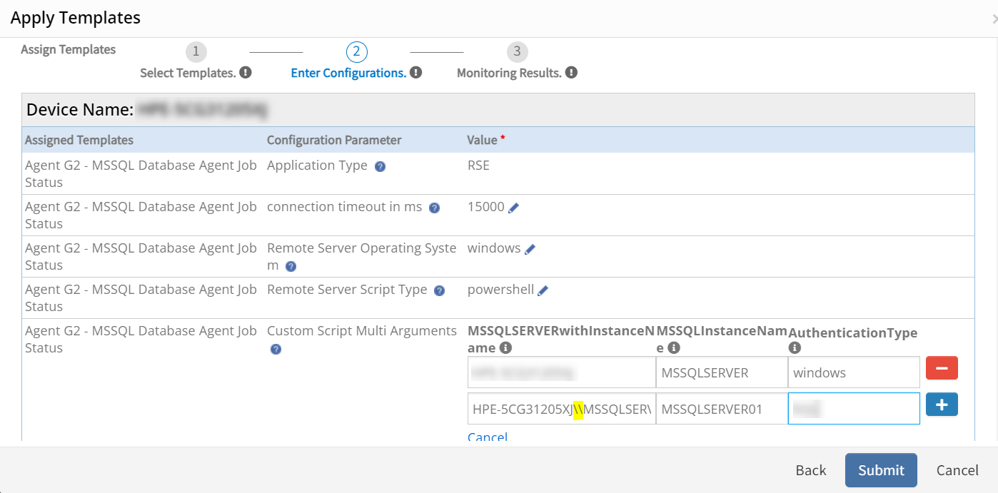
Task: Open help for connection timeout parameter
Action: (434, 208)
